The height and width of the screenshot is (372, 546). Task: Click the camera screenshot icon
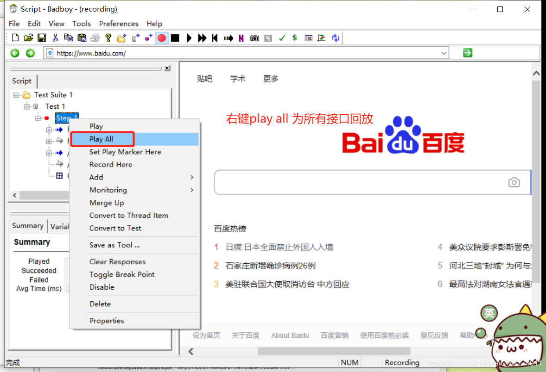(x=254, y=38)
